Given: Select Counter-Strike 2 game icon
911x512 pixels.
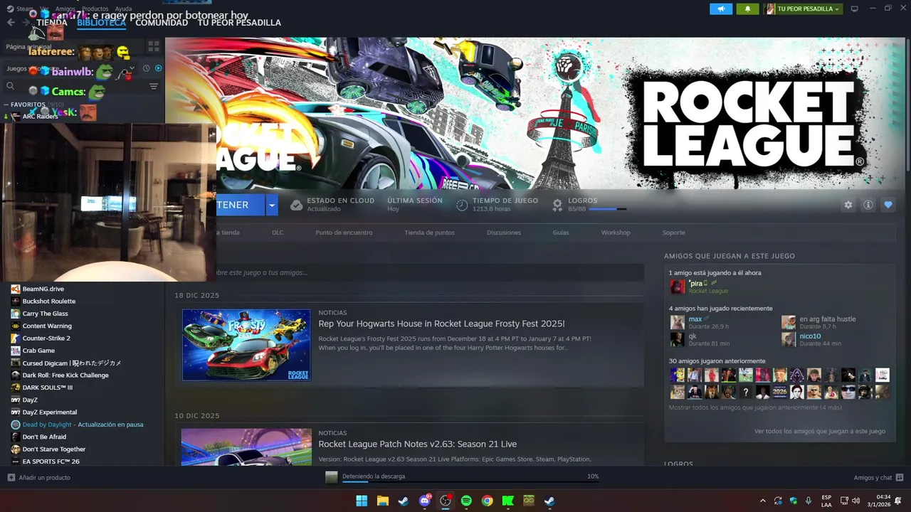Looking at the screenshot, I should (x=15, y=338).
